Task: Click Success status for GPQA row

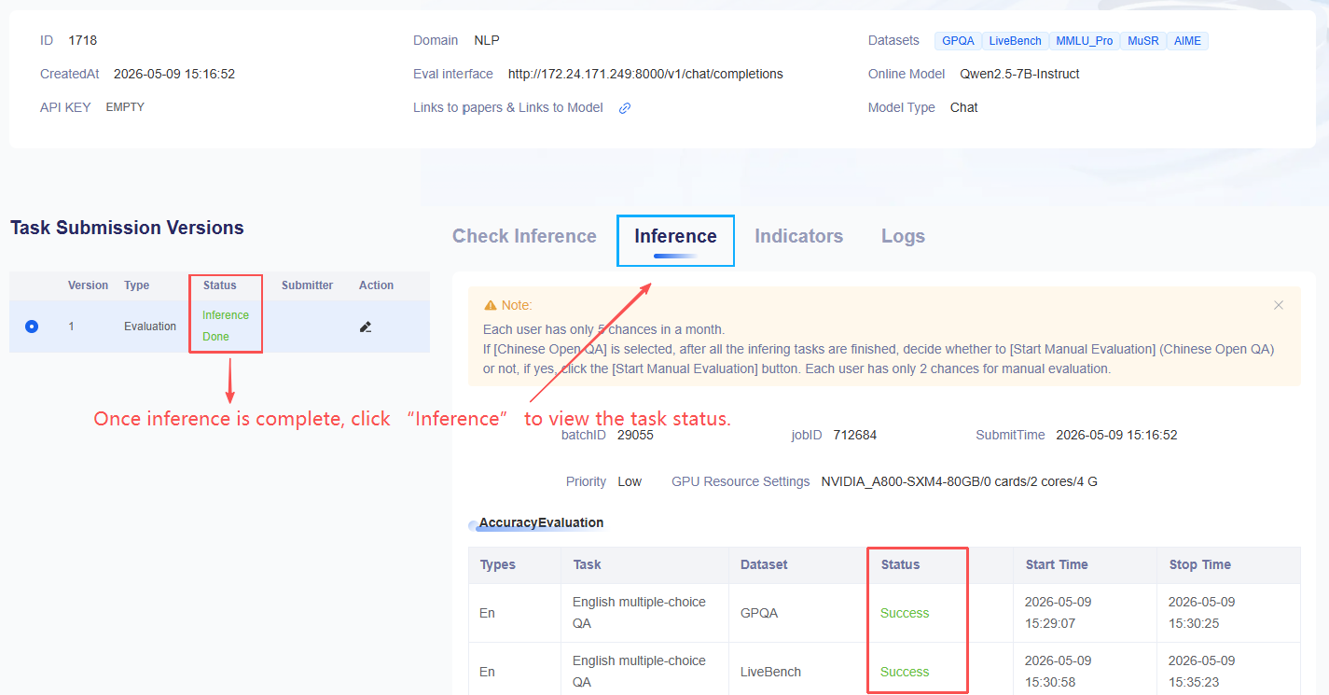Action: 905,613
